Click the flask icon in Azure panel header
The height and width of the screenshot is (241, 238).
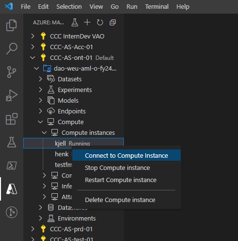click(x=75, y=22)
